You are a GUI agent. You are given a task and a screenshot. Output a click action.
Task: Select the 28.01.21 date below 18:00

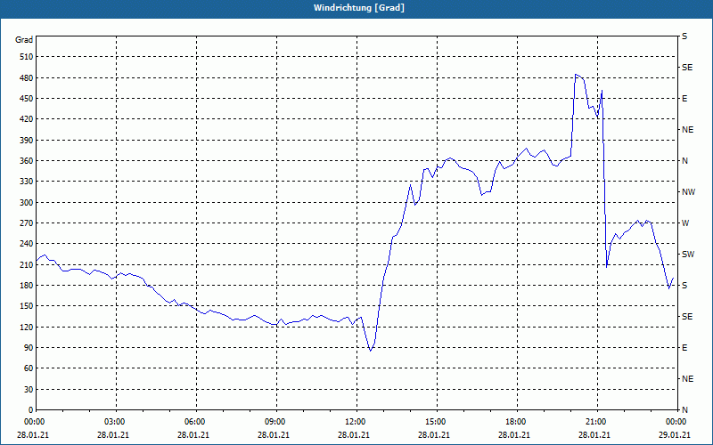click(x=514, y=434)
